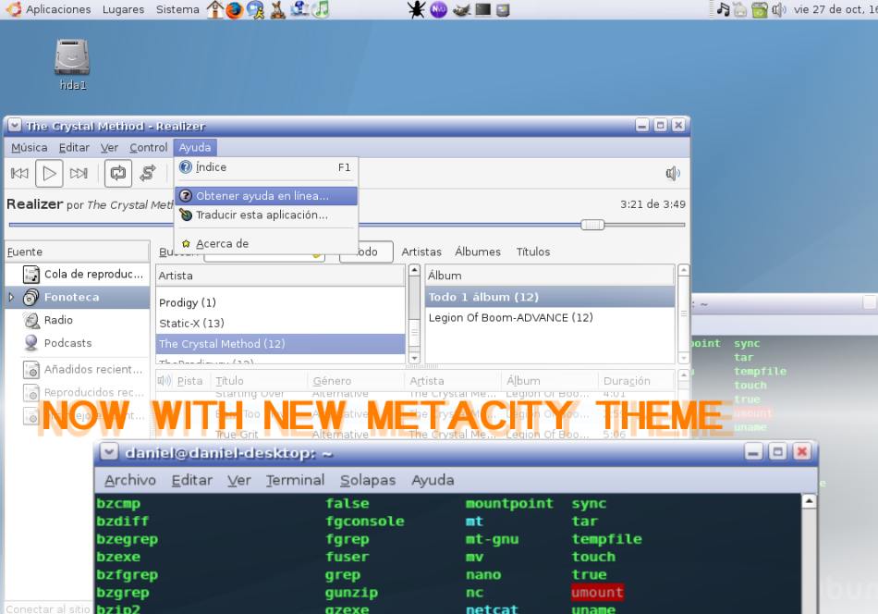Open Solapas menu in terminal window
The image size is (878, 614).
(368, 480)
